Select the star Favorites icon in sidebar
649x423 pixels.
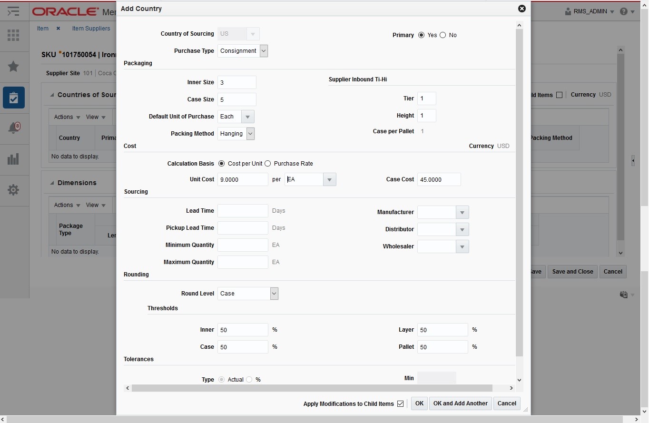coord(14,67)
